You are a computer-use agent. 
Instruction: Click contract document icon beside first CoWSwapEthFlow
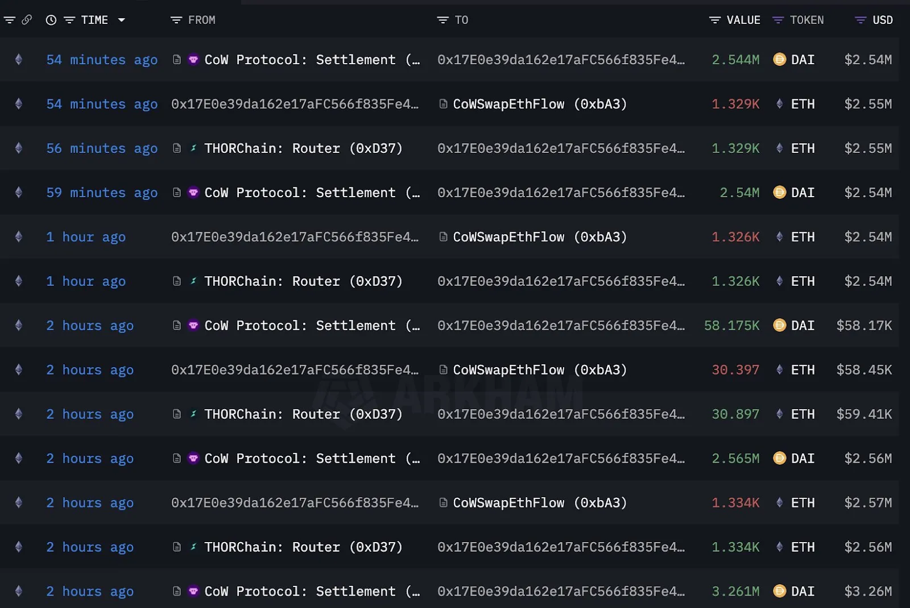click(x=443, y=104)
